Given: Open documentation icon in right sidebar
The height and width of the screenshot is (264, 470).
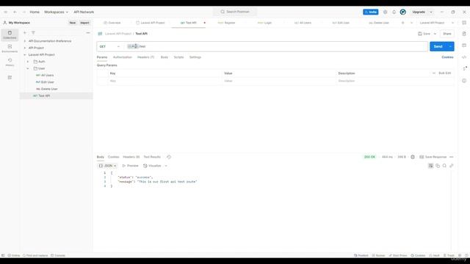Looking at the screenshot, I should [x=464, y=34].
